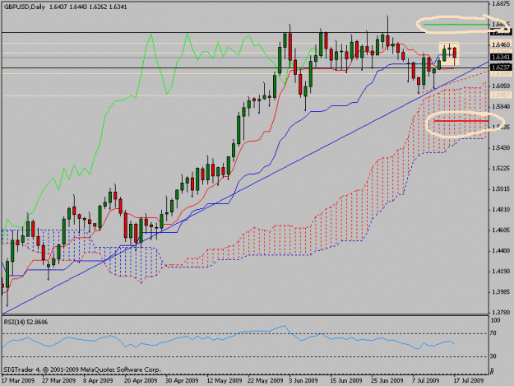
Task: Click the faded 1.5957 level label
Action: [501, 95]
